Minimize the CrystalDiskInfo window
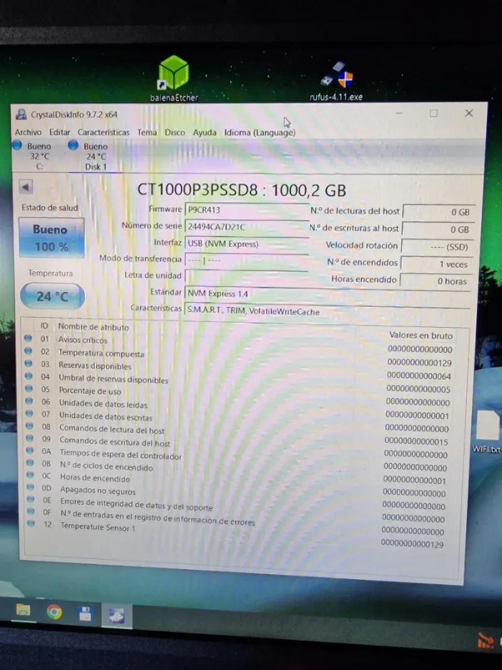 (399, 113)
